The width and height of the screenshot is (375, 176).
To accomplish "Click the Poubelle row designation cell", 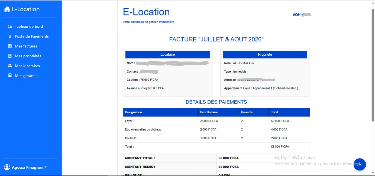I will (161, 138).
